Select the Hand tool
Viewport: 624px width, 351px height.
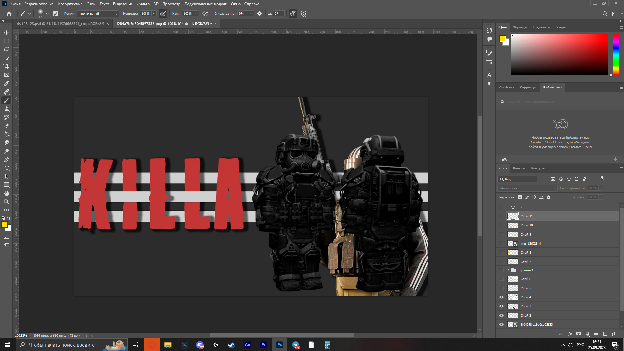tap(7, 193)
